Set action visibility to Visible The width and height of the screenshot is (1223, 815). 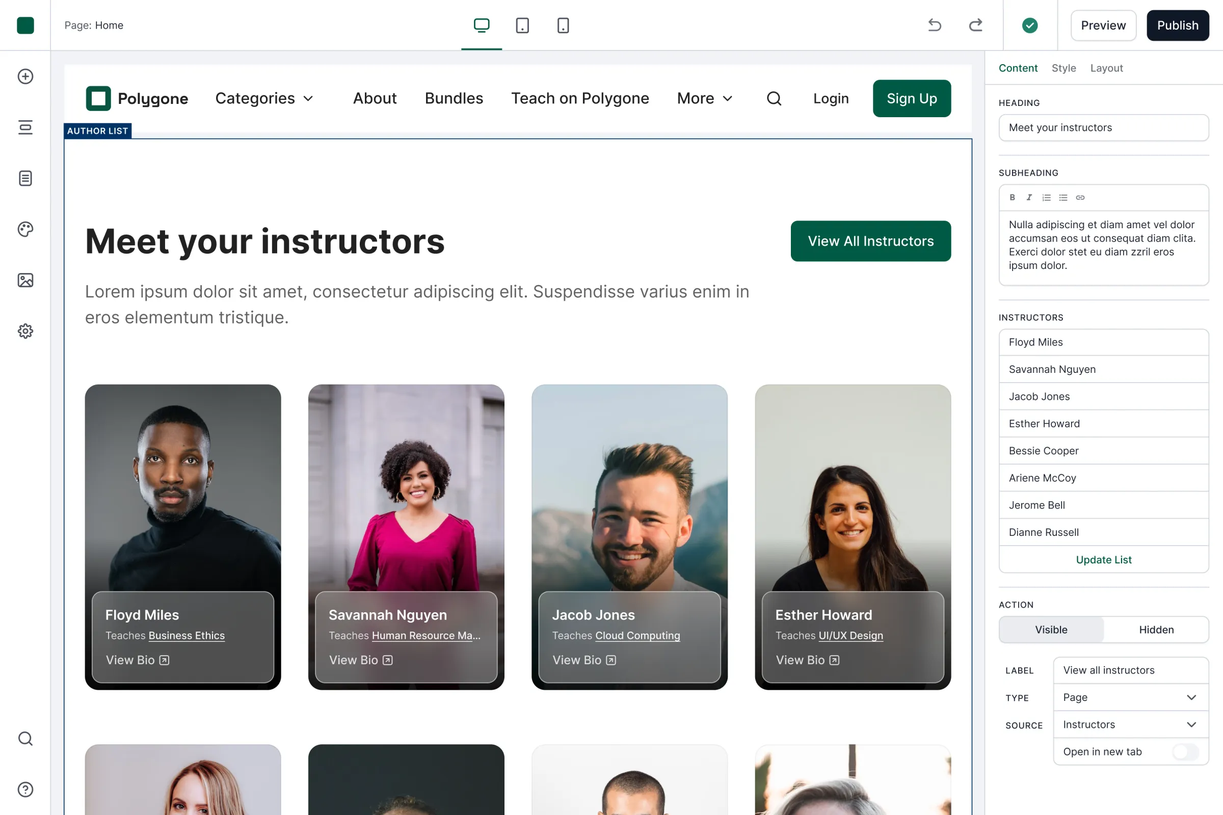(x=1051, y=630)
